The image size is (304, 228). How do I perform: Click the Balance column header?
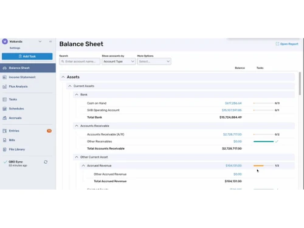[240, 68]
